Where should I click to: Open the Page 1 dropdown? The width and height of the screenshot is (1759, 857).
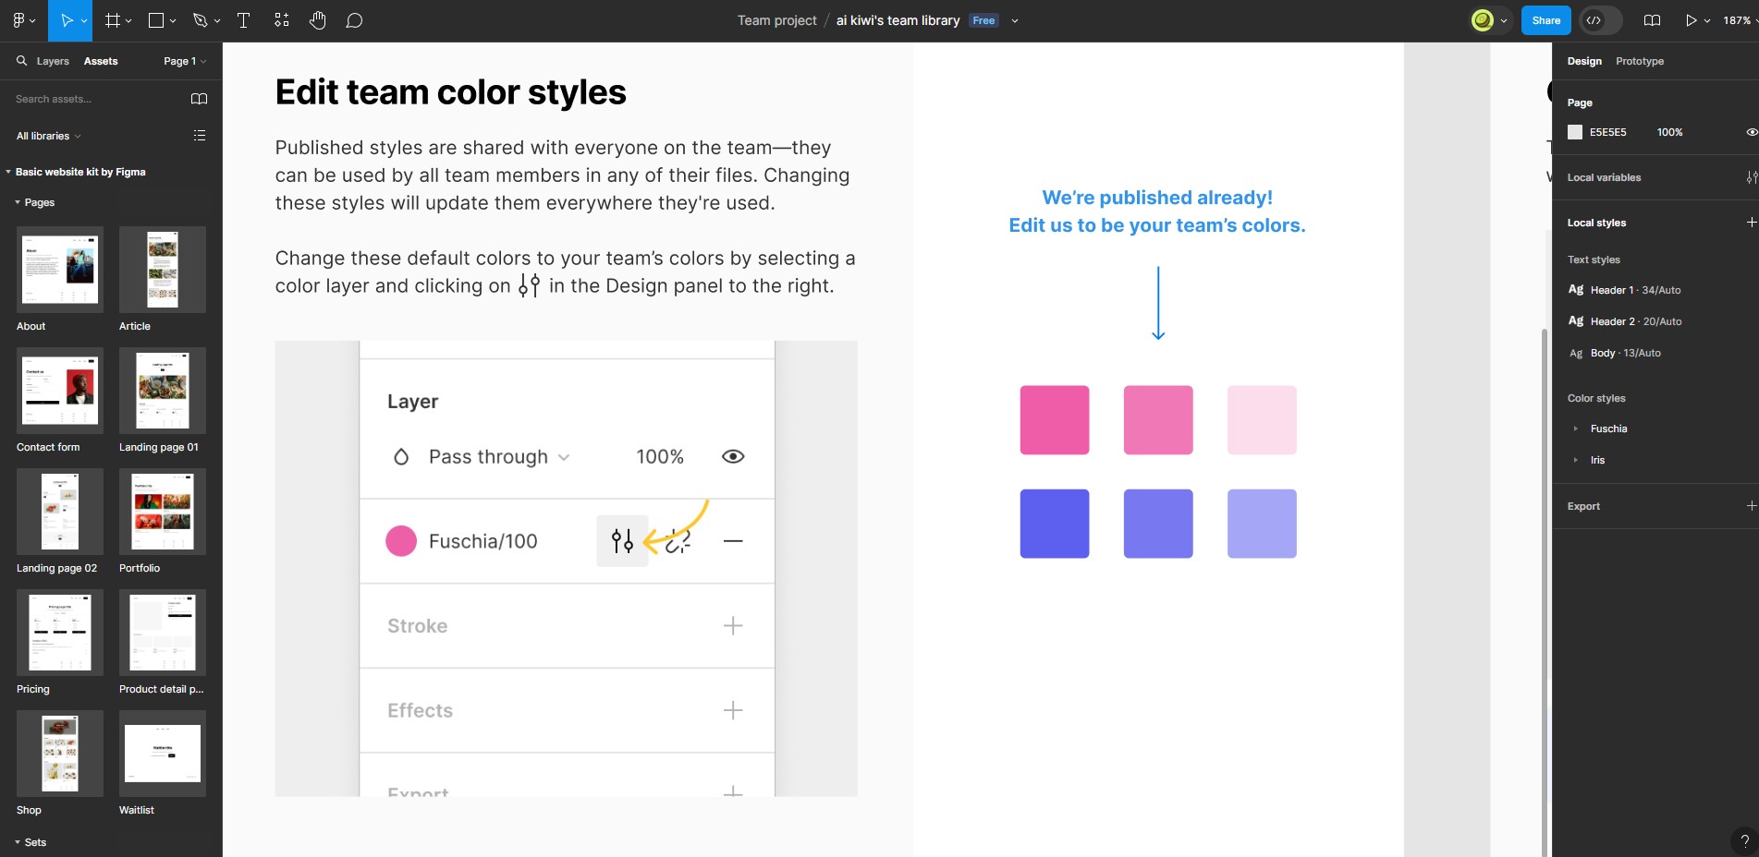pos(185,61)
